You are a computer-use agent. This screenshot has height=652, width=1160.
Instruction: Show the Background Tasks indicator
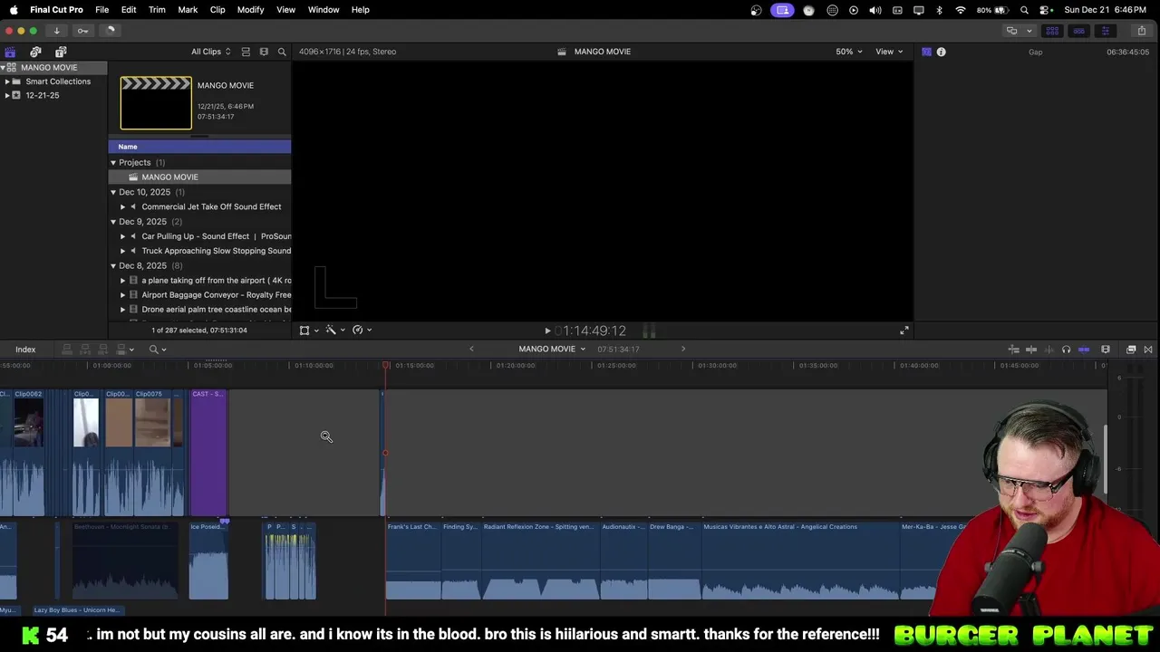point(110,31)
